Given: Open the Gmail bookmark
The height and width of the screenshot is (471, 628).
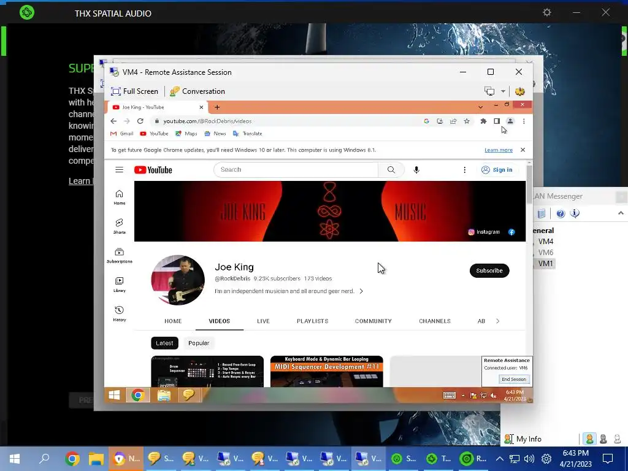Looking at the screenshot, I should pyautogui.click(x=122, y=133).
